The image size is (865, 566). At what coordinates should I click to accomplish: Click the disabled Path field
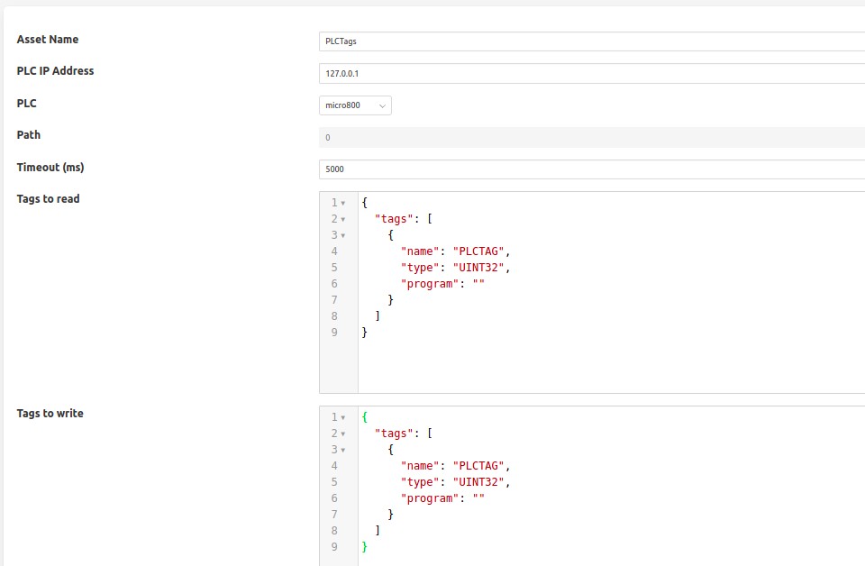point(591,137)
